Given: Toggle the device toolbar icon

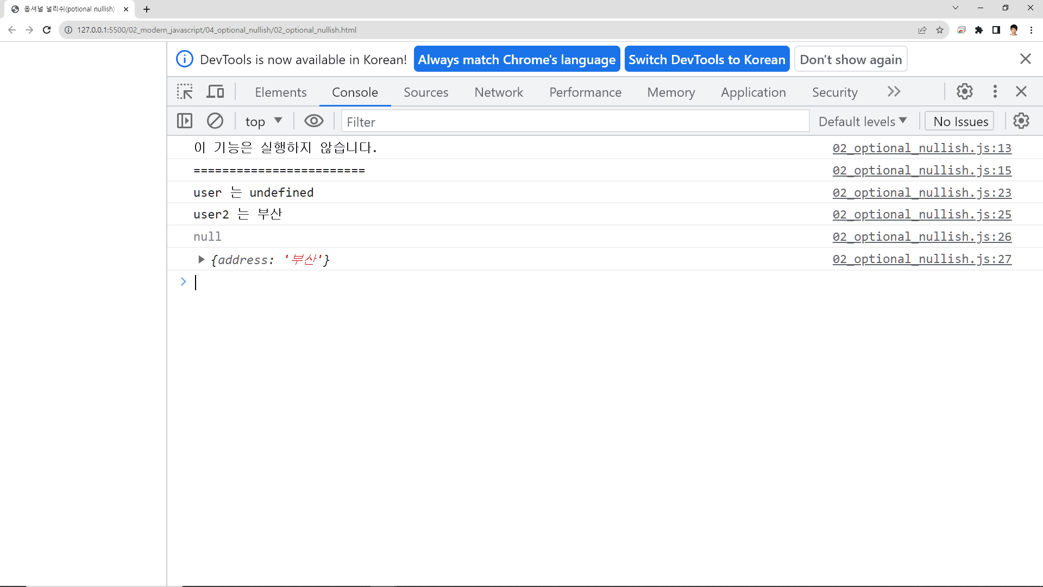Looking at the screenshot, I should [x=215, y=92].
